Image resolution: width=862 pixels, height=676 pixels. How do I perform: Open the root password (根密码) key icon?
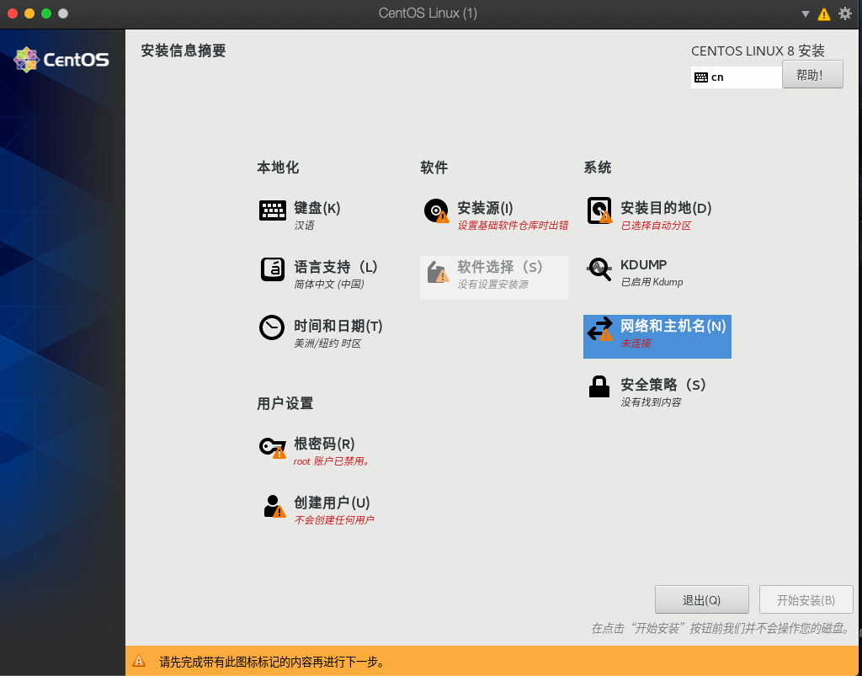tap(273, 447)
